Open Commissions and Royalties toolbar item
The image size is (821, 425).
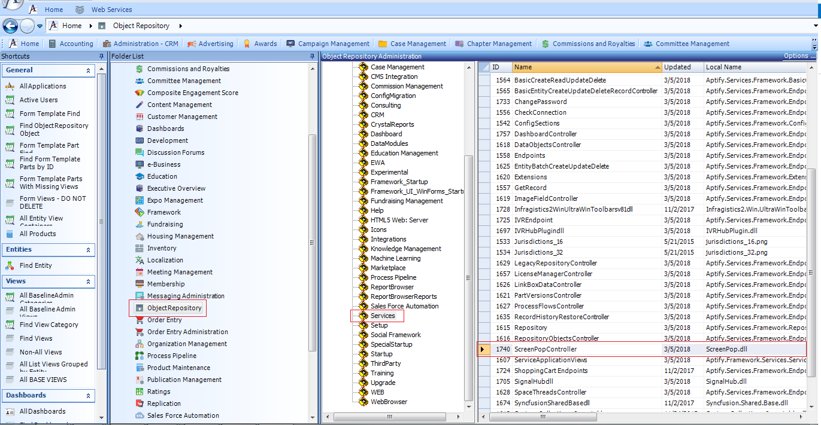588,44
